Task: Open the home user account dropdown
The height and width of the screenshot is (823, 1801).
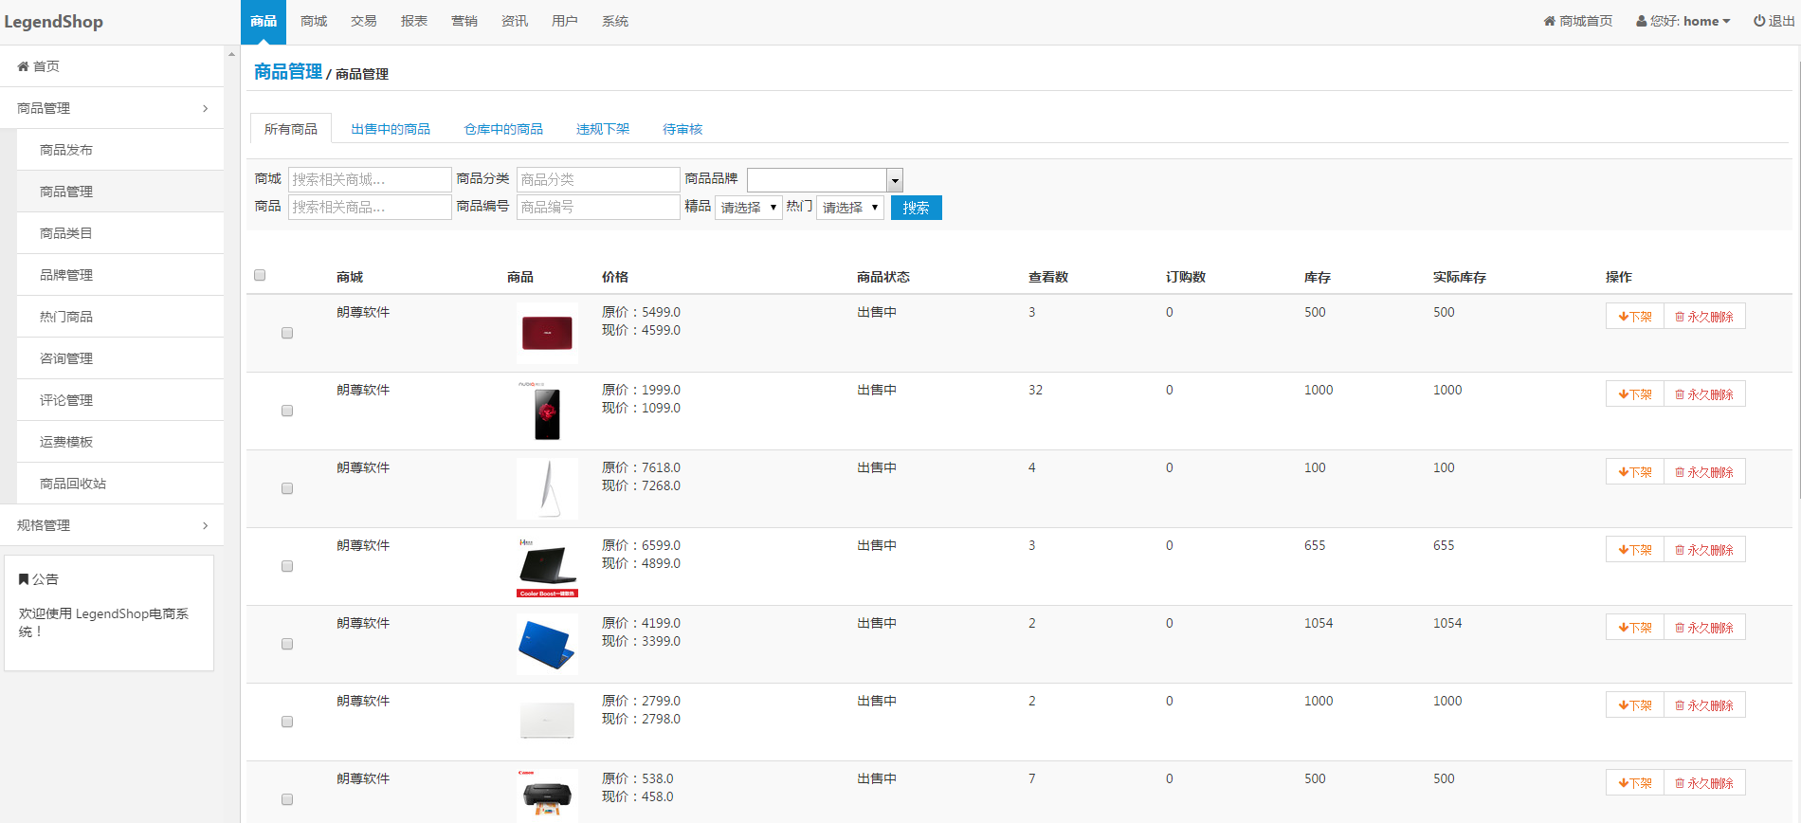Action: tap(1683, 21)
